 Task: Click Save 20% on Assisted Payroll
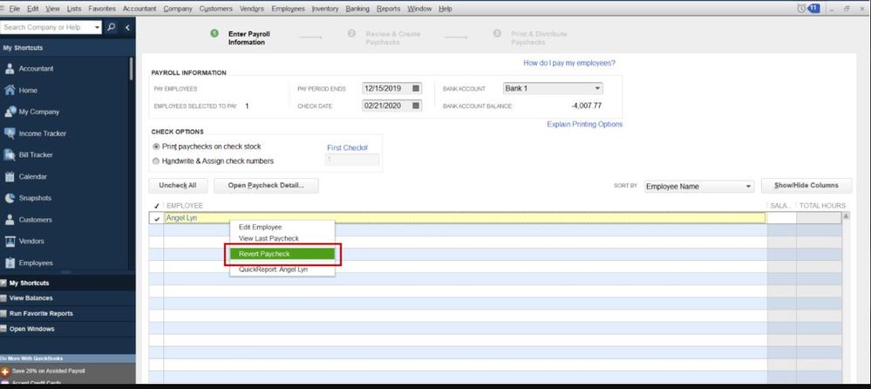click(x=48, y=371)
